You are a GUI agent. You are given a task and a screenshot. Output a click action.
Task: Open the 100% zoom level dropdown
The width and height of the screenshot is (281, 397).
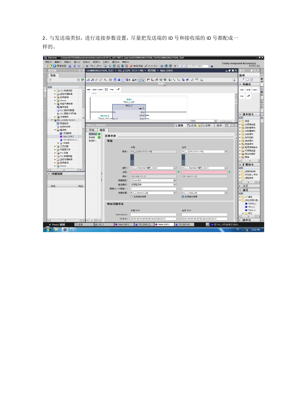(x=216, y=121)
